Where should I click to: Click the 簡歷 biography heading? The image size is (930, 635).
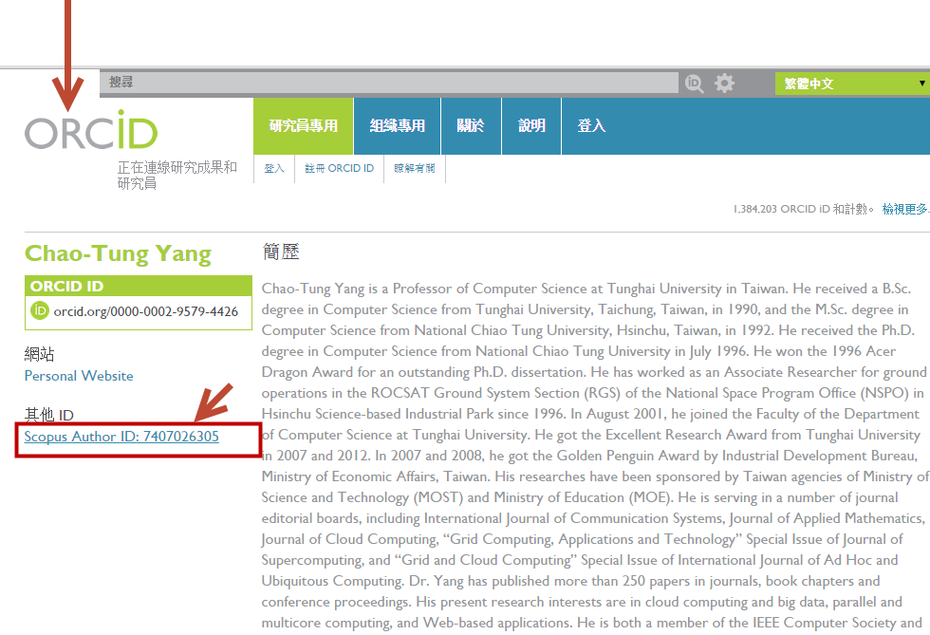[281, 252]
